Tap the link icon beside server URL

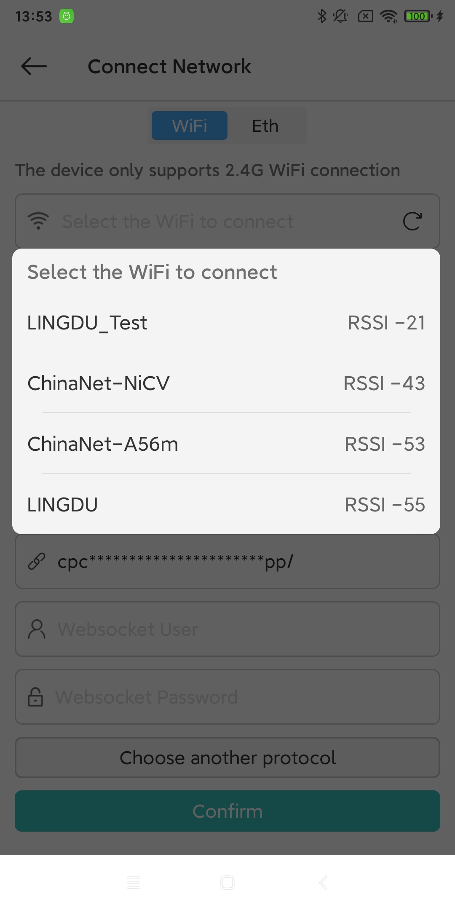[37, 562]
